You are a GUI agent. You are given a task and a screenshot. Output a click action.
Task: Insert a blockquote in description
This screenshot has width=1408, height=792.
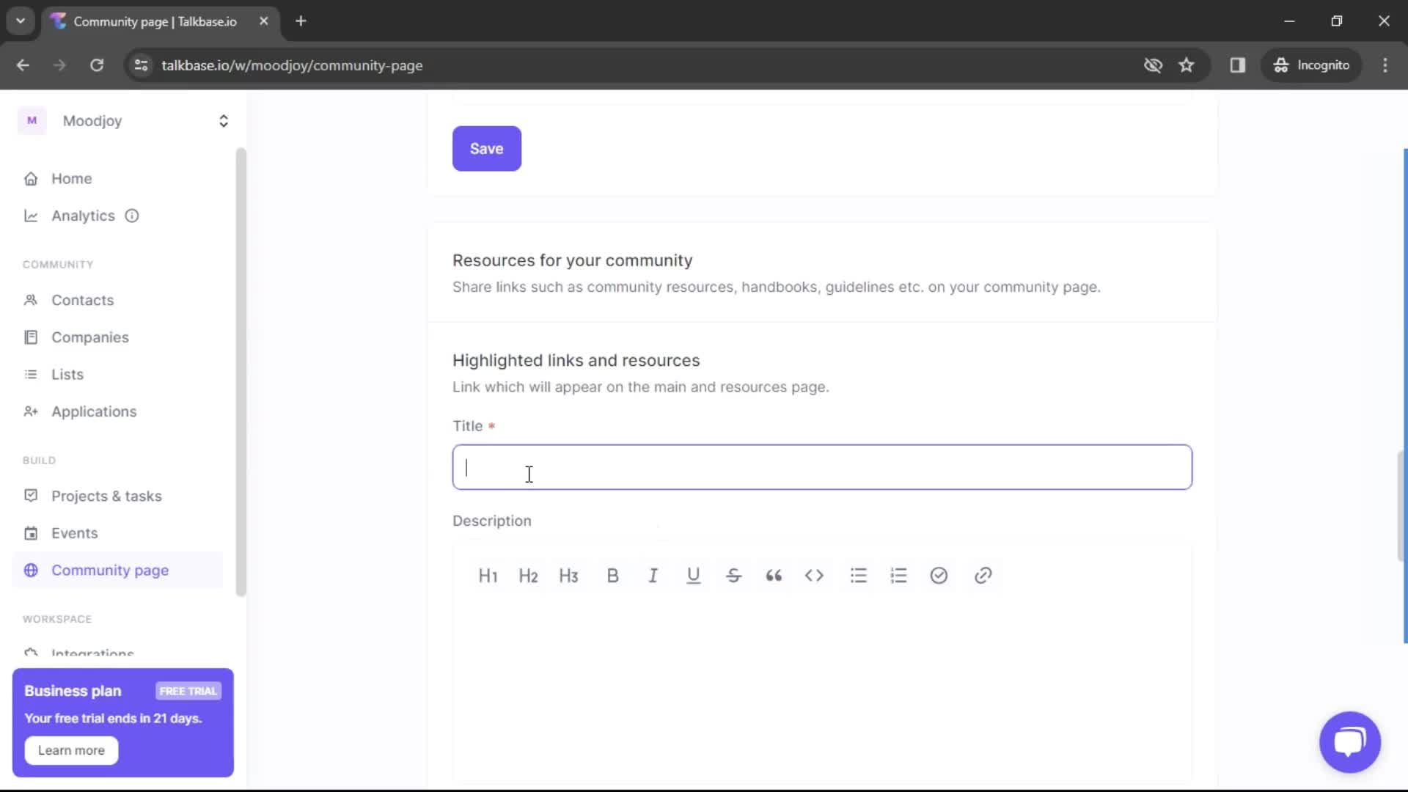click(x=774, y=576)
